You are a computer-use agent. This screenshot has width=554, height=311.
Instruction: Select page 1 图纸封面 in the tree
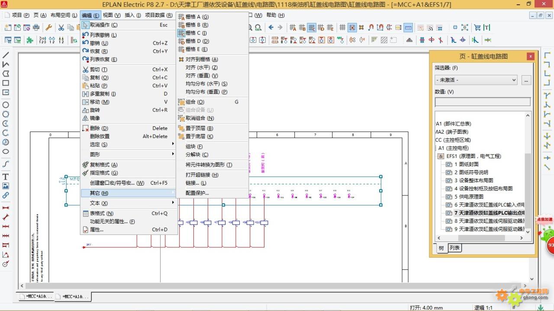(x=466, y=164)
